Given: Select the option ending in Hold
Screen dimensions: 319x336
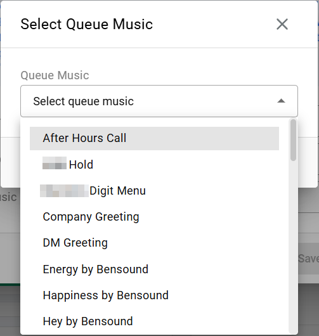Looking at the screenshot, I should coord(154,165).
